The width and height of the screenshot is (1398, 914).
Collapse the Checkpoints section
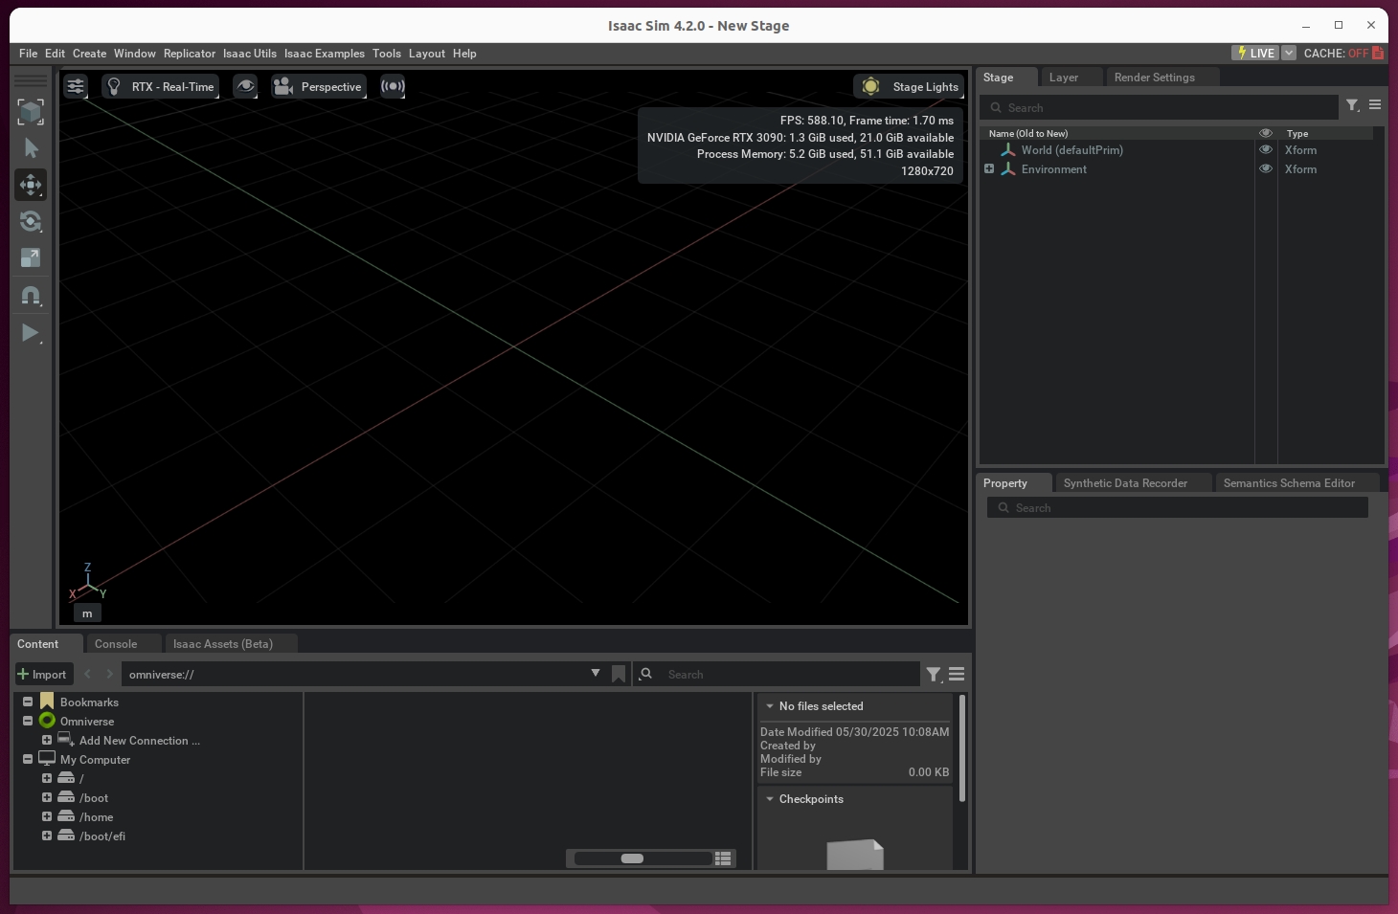[770, 799]
